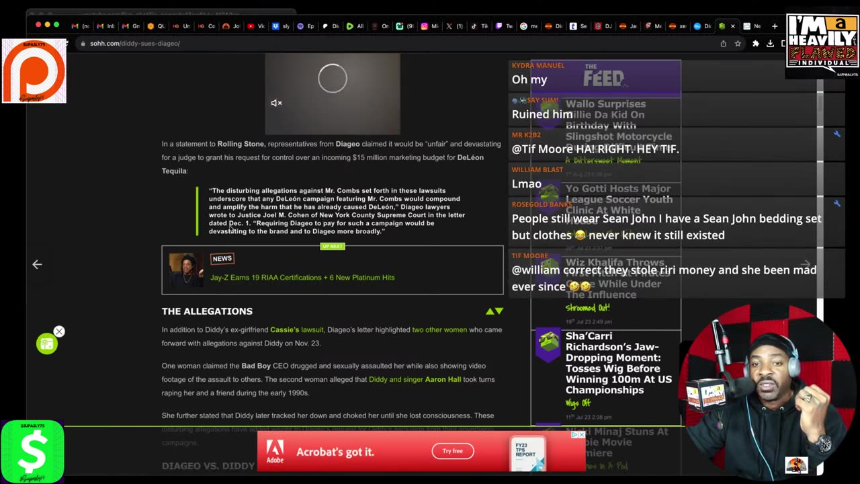Open Cassie's lawsuit link

(x=296, y=329)
